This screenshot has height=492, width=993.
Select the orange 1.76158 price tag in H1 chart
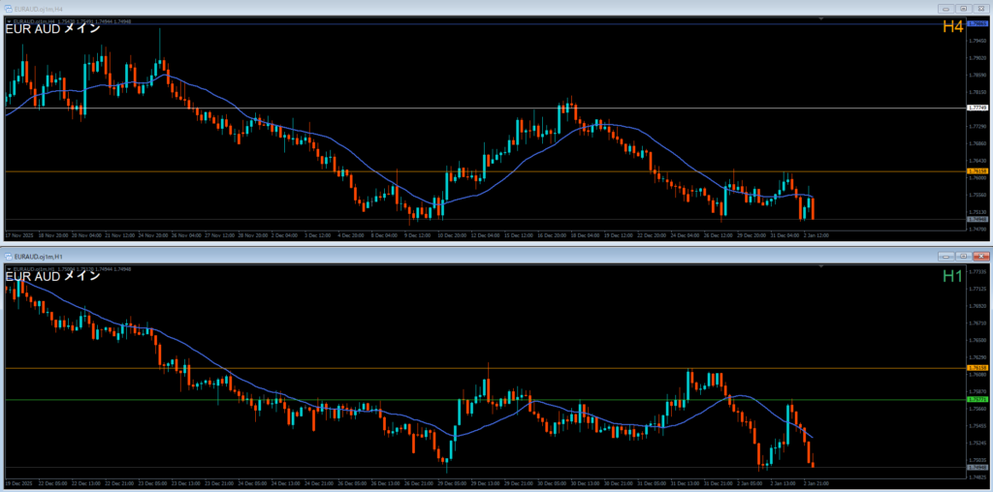click(x=978, y=367)
